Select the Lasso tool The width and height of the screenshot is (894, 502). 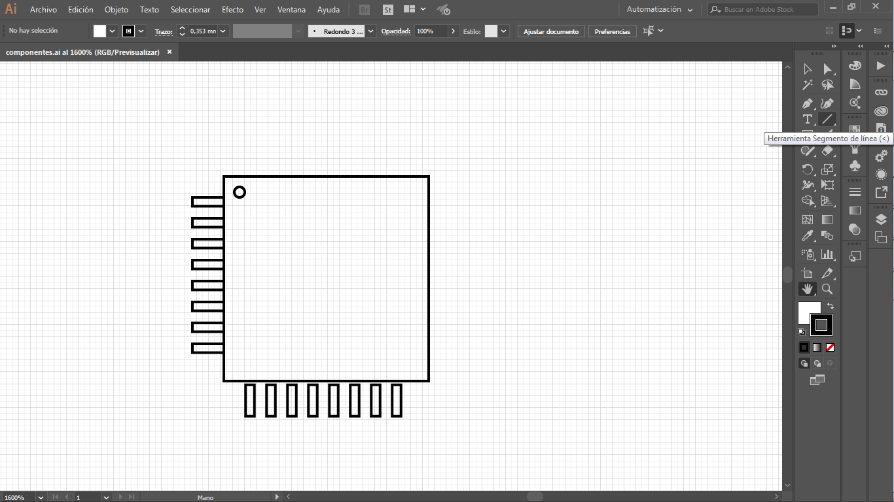coord(827,85)
